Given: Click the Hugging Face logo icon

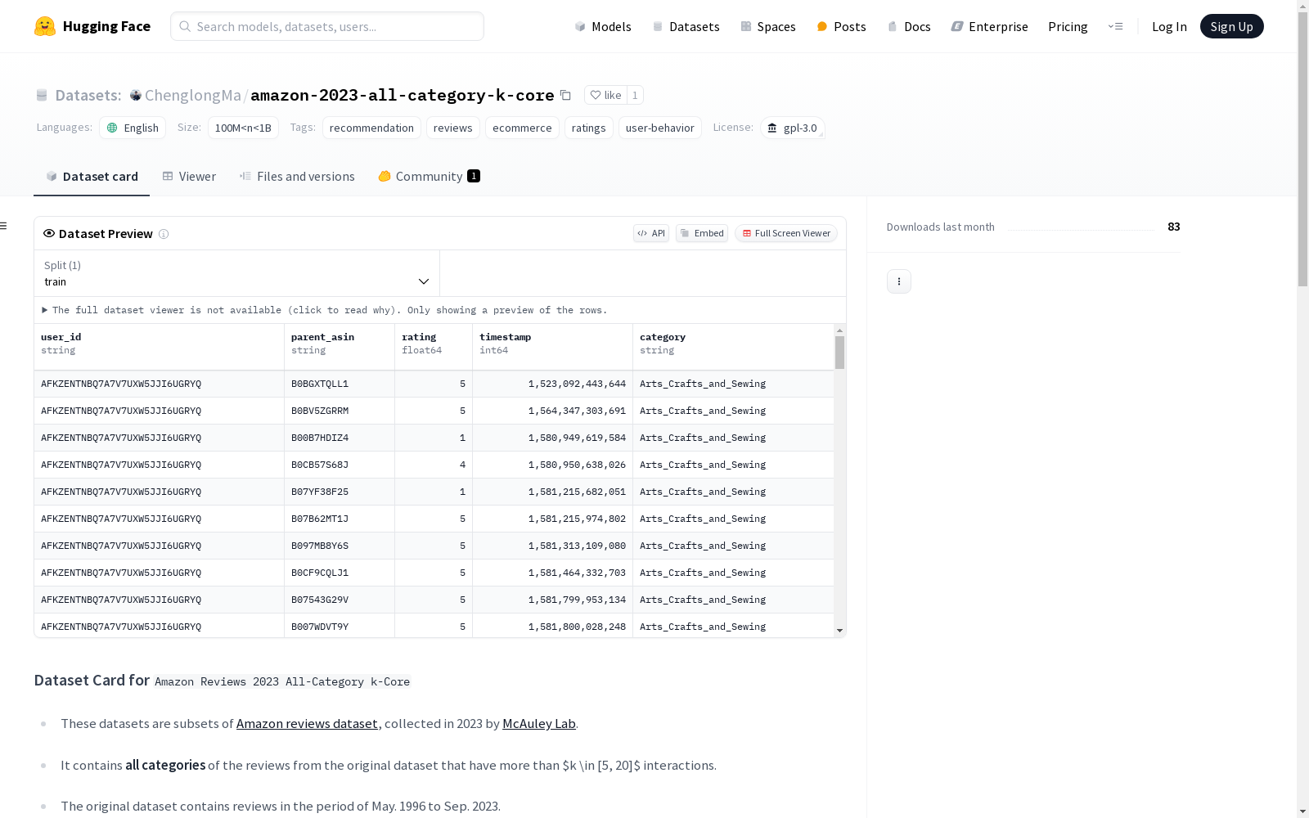Looking at the screenshot, I should pyautogui.click(x=45, y=26).
